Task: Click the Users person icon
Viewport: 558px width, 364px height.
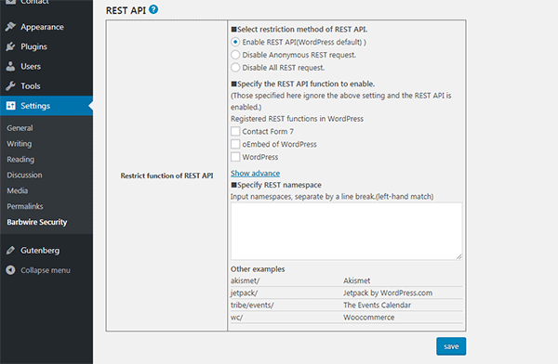Action: point(10,66)
